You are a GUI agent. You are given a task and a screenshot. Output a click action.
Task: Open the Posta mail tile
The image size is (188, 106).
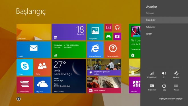point(34,50)
